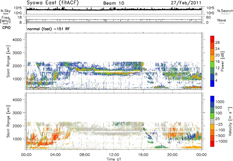The width and height of the screenshot is (233, 161).
Task: Select the "N.Search" legend label
Action: [225, 11]
